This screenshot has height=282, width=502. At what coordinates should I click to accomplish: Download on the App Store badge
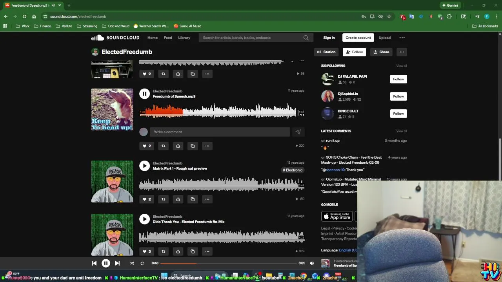[x=337, y=216]
